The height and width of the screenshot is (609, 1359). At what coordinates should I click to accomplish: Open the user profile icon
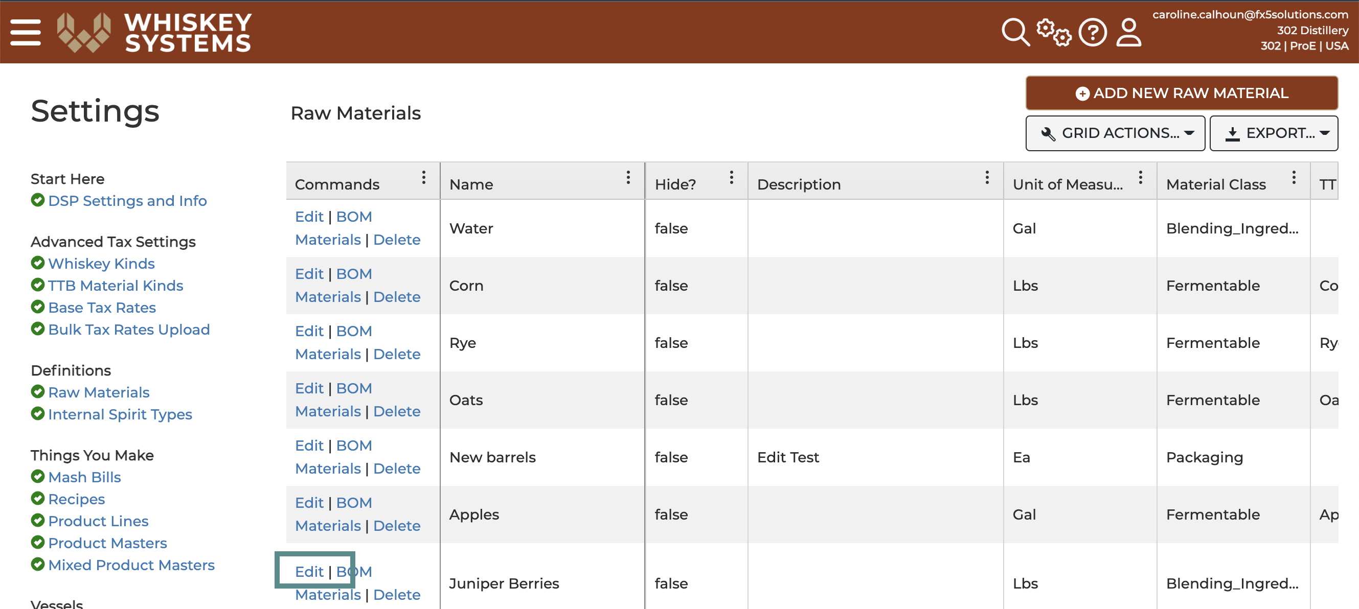(x=1128, y=33)
